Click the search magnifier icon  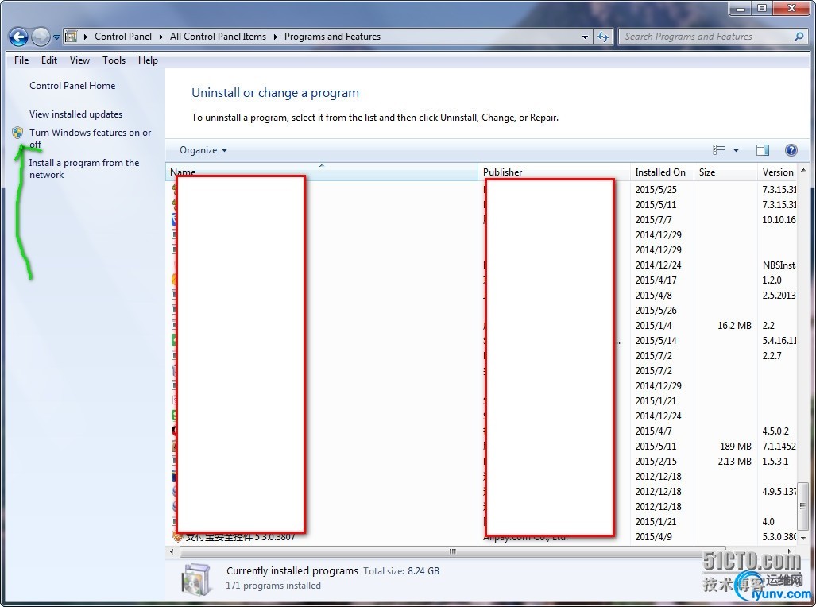[799, 37]
